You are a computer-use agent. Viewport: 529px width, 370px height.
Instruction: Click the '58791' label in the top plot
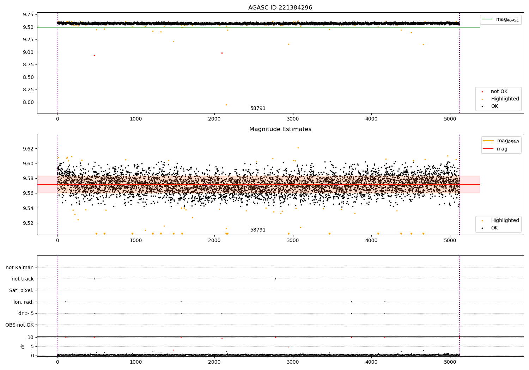point(258,109)
